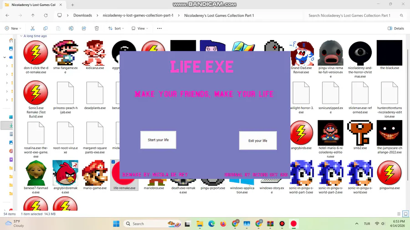The image size is (410, 230).
Task: Select stickman.exe-reformed.exe file
Action: (x=360, y=93)
